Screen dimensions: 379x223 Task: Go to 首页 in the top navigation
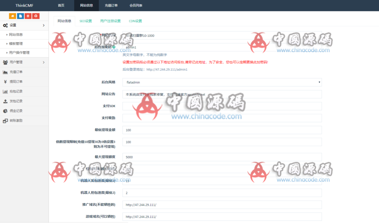coord(61,5)
